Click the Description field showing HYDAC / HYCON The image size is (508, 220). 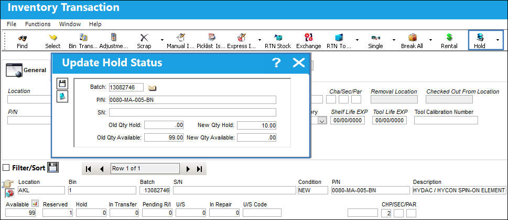pos(459,190)
